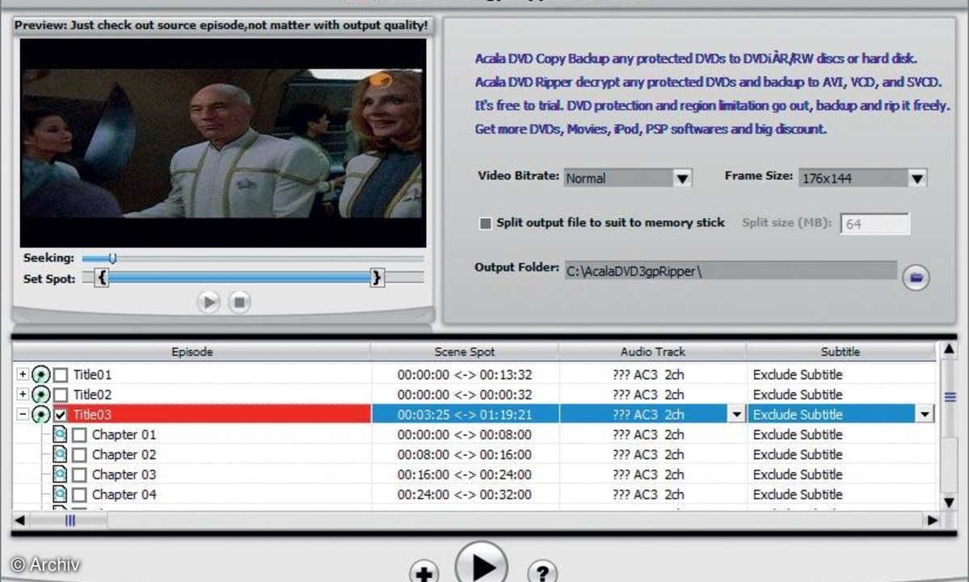This screenshot has width=969, height=582.
Task: Check the Chapter 04 checkbox
Action: pos(79,495)
